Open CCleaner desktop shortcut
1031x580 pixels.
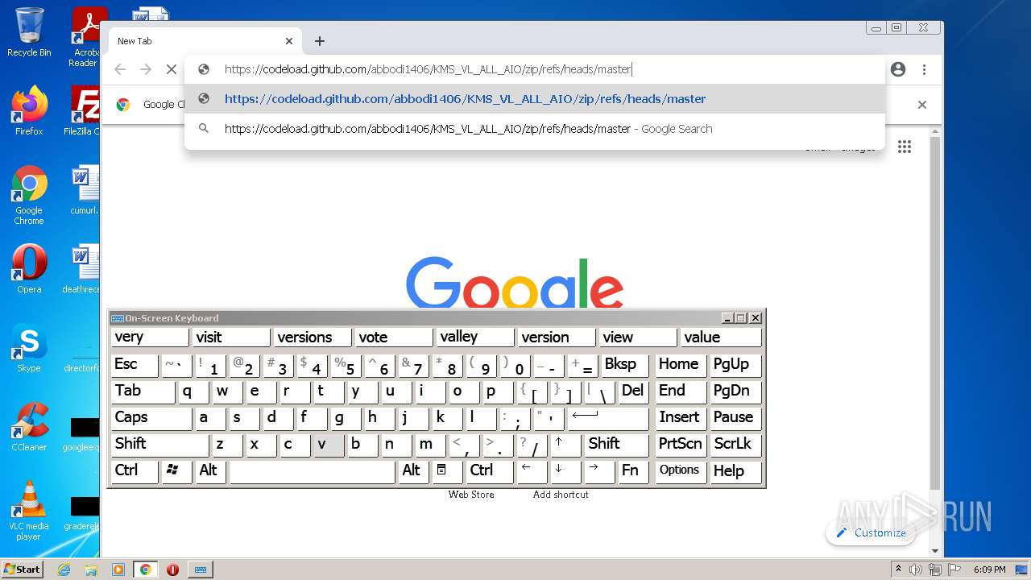29,427
